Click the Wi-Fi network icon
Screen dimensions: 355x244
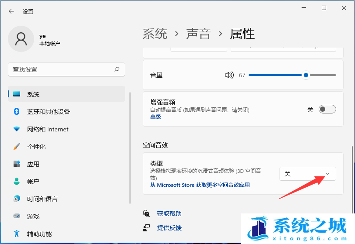(17, 129)
